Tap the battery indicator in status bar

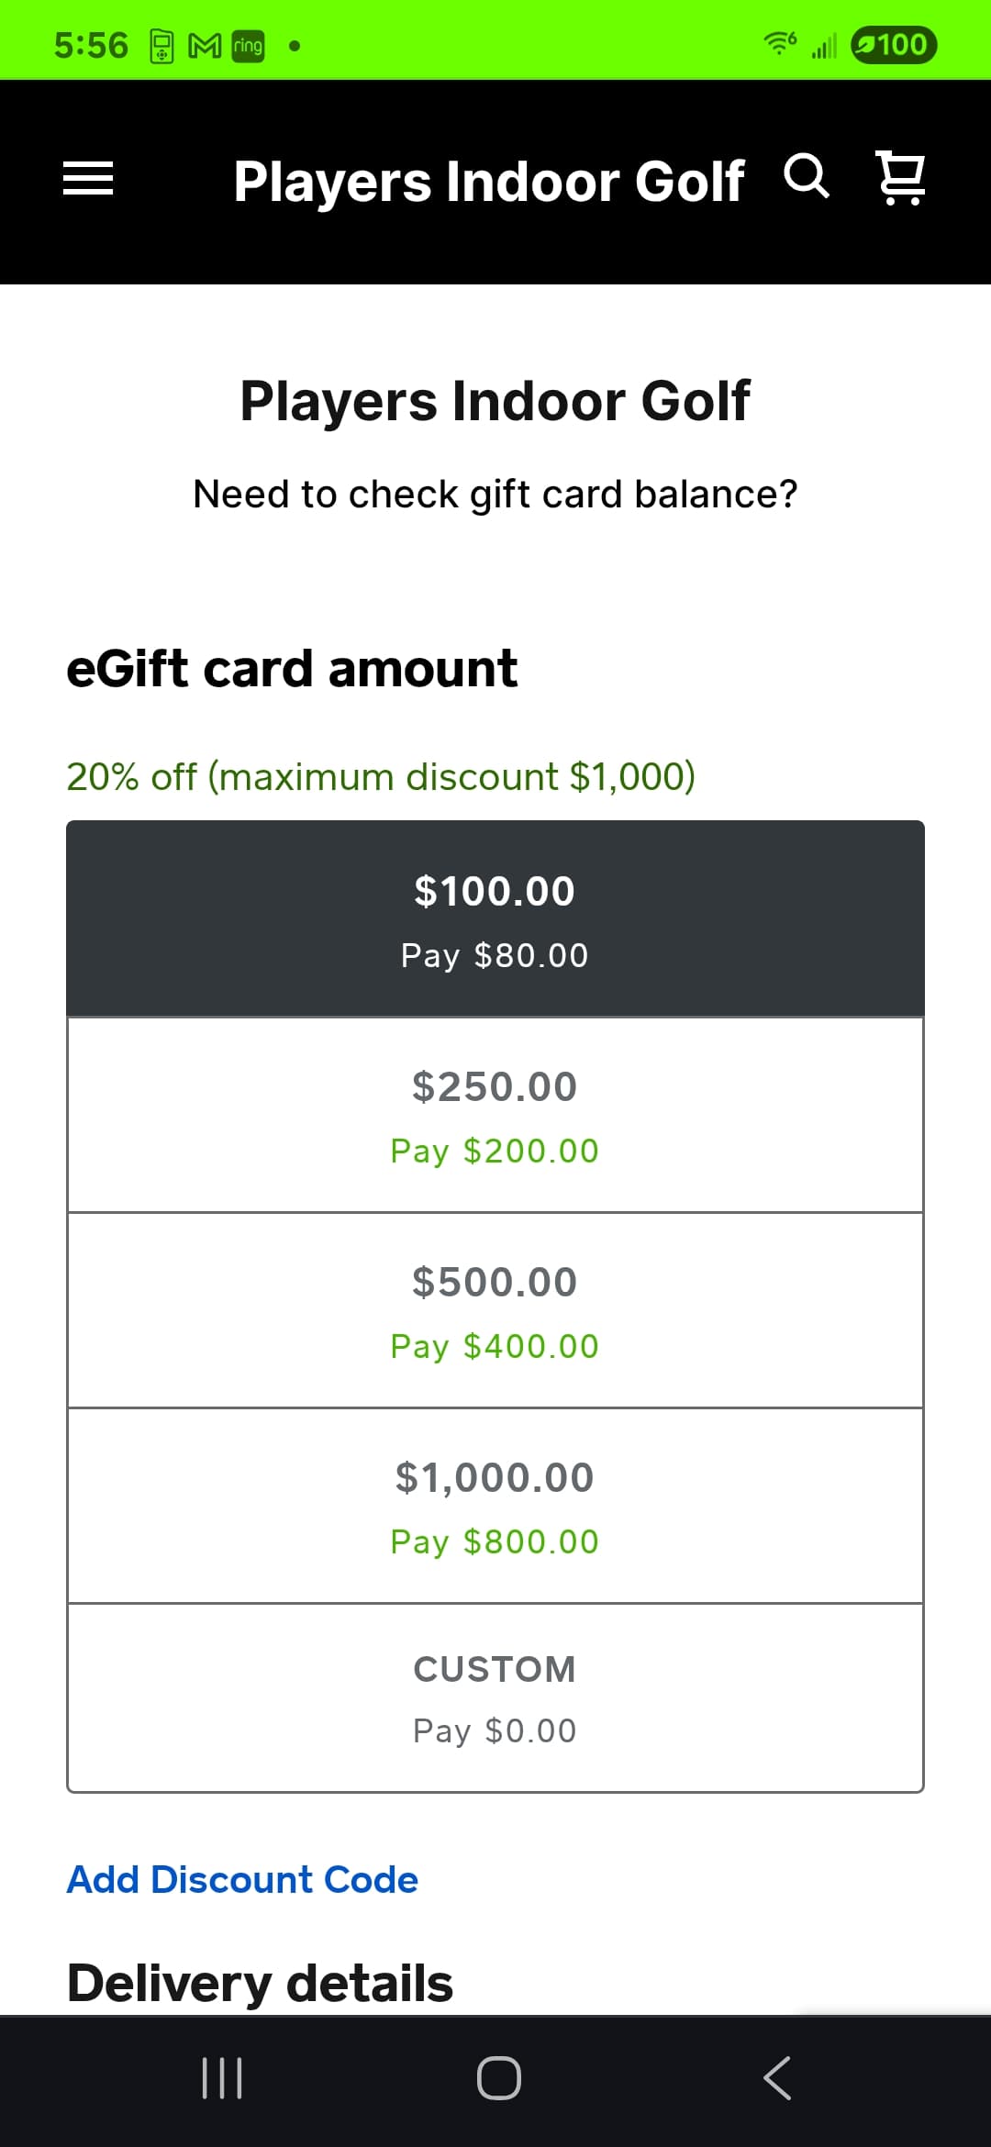893,45
